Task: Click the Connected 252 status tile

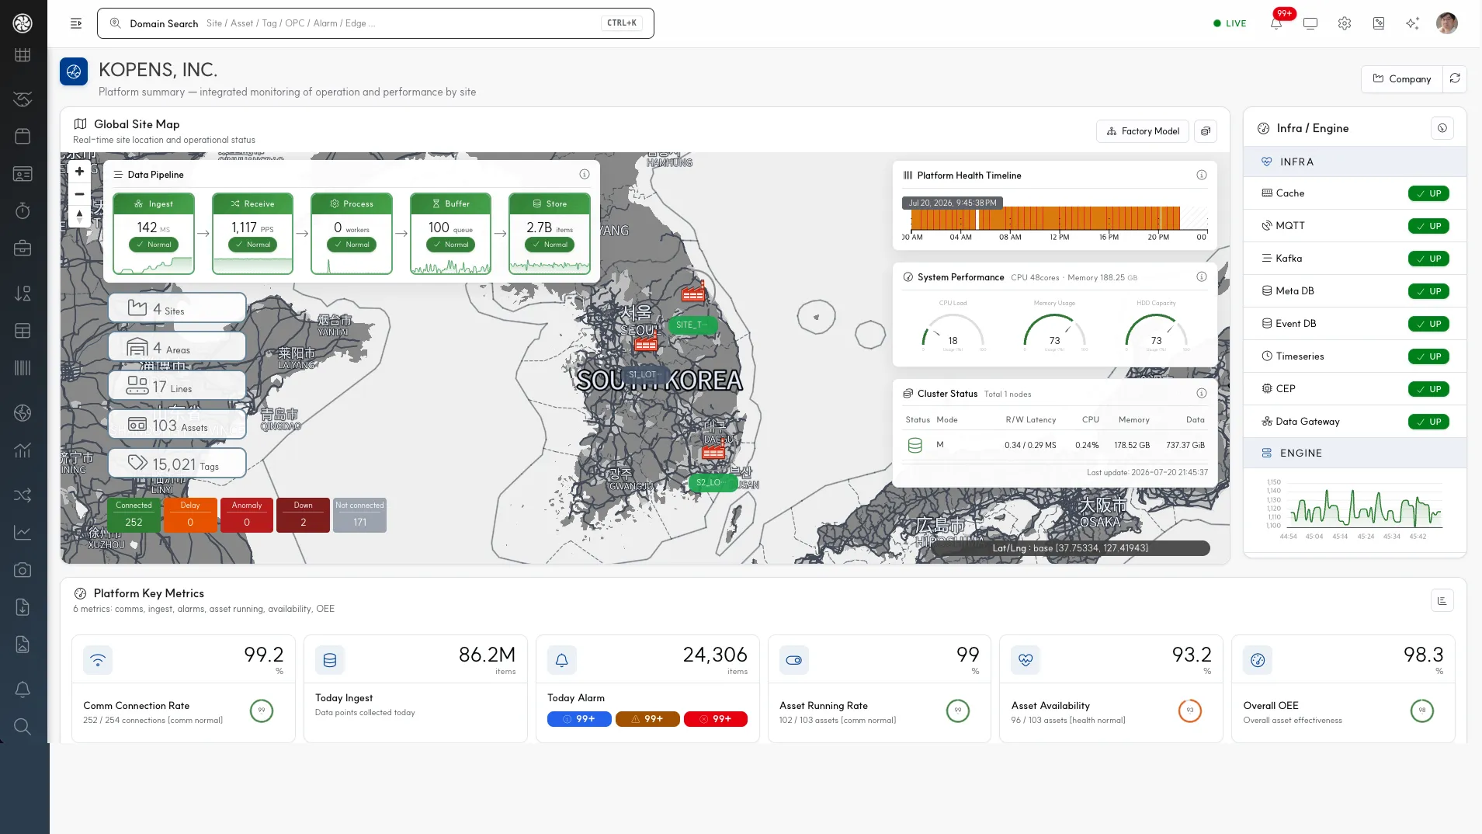Action: [x=134, y=515]
